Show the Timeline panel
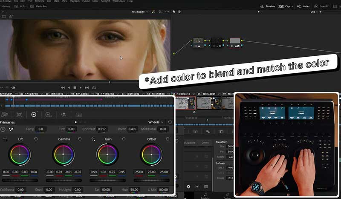 pyautogui.click(x=268, y=6)
